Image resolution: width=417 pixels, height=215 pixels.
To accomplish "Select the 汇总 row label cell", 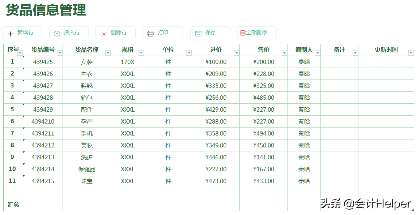I will coord(13,205).
